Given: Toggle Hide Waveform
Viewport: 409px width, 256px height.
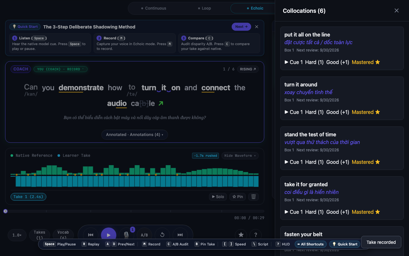Looking at the screenshot, I should click(x=240, y=156).
